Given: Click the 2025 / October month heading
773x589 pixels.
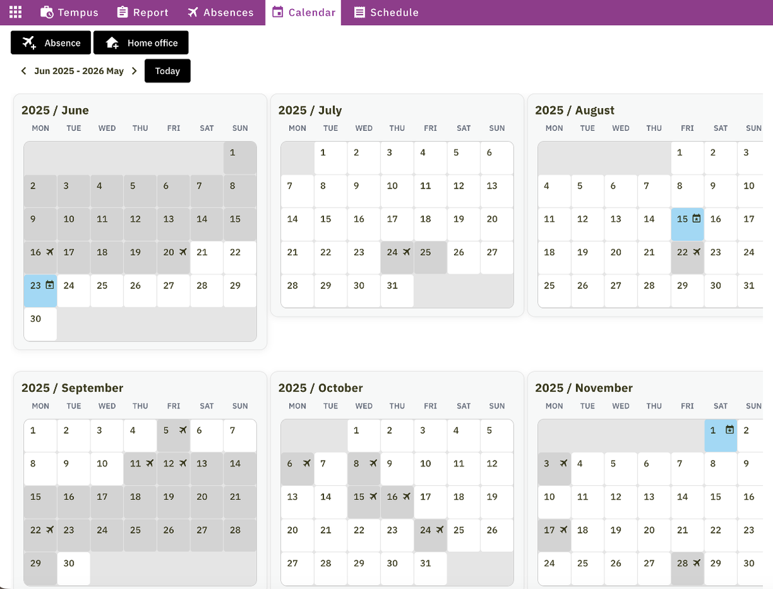Looking at the screenshot, I should (x=320, y=388).
